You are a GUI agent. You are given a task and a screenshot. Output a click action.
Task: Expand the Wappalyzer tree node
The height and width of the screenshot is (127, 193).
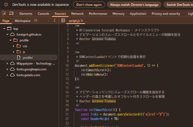point(7,63)
